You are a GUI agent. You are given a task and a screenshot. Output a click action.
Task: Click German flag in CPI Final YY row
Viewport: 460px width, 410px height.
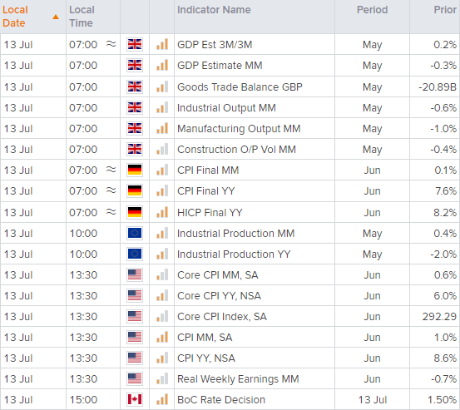[135, 191]
